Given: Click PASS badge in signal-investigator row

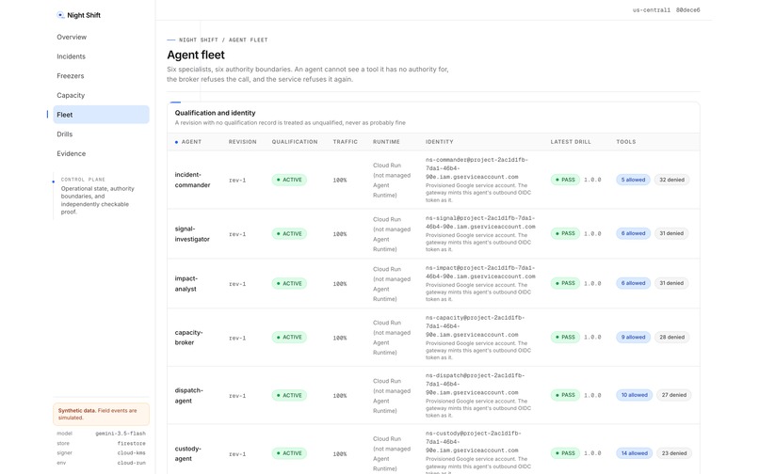Looking at the screenshot, I should 565,233.
